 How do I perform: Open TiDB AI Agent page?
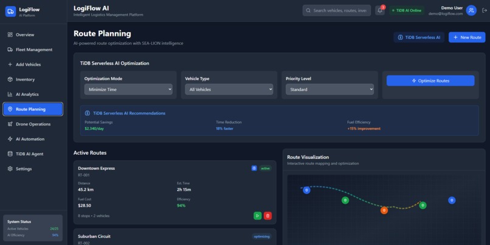click(33, 154)
